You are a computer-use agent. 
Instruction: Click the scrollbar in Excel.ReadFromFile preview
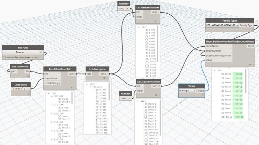[72, 98]
